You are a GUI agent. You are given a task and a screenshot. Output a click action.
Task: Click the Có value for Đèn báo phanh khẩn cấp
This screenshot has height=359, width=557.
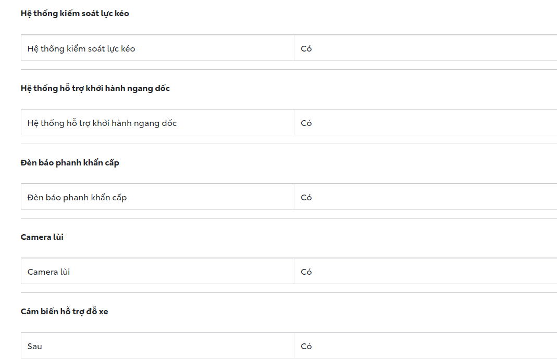click(306, 198)
